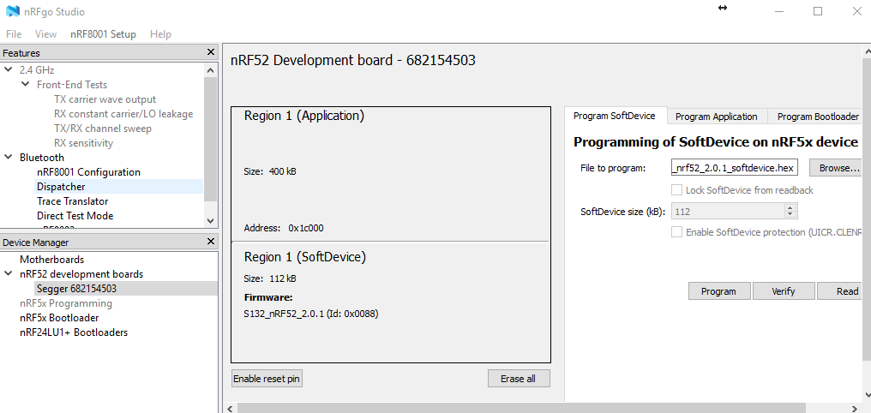This screenshot has width=871, height=413.
Task: Select nRF5x Bootloader entry
Action: 59,318
